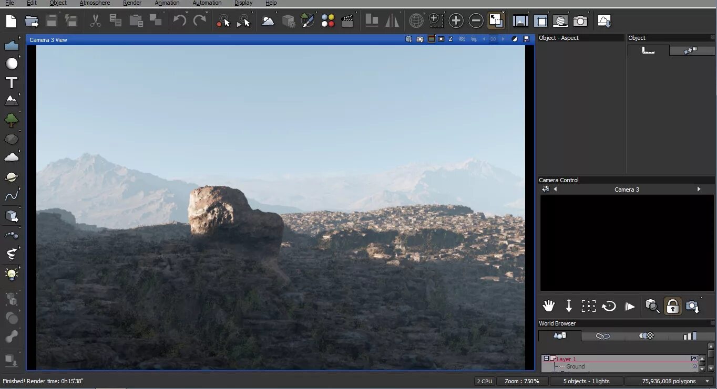
Task: Open the Undo history dropdown arrow
Action: (187, 13)
